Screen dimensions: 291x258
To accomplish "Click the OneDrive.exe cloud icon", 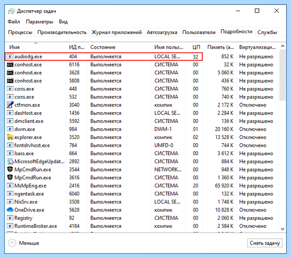I will [x=10, y=210].
